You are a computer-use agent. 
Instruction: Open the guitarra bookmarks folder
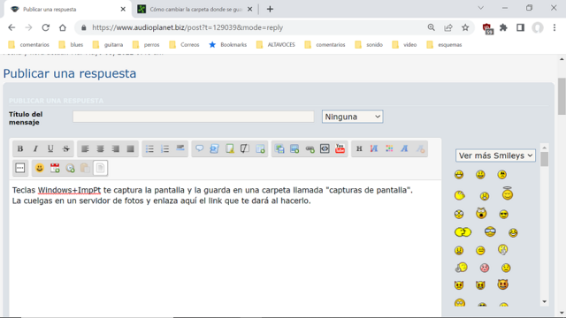pos(108,45)
